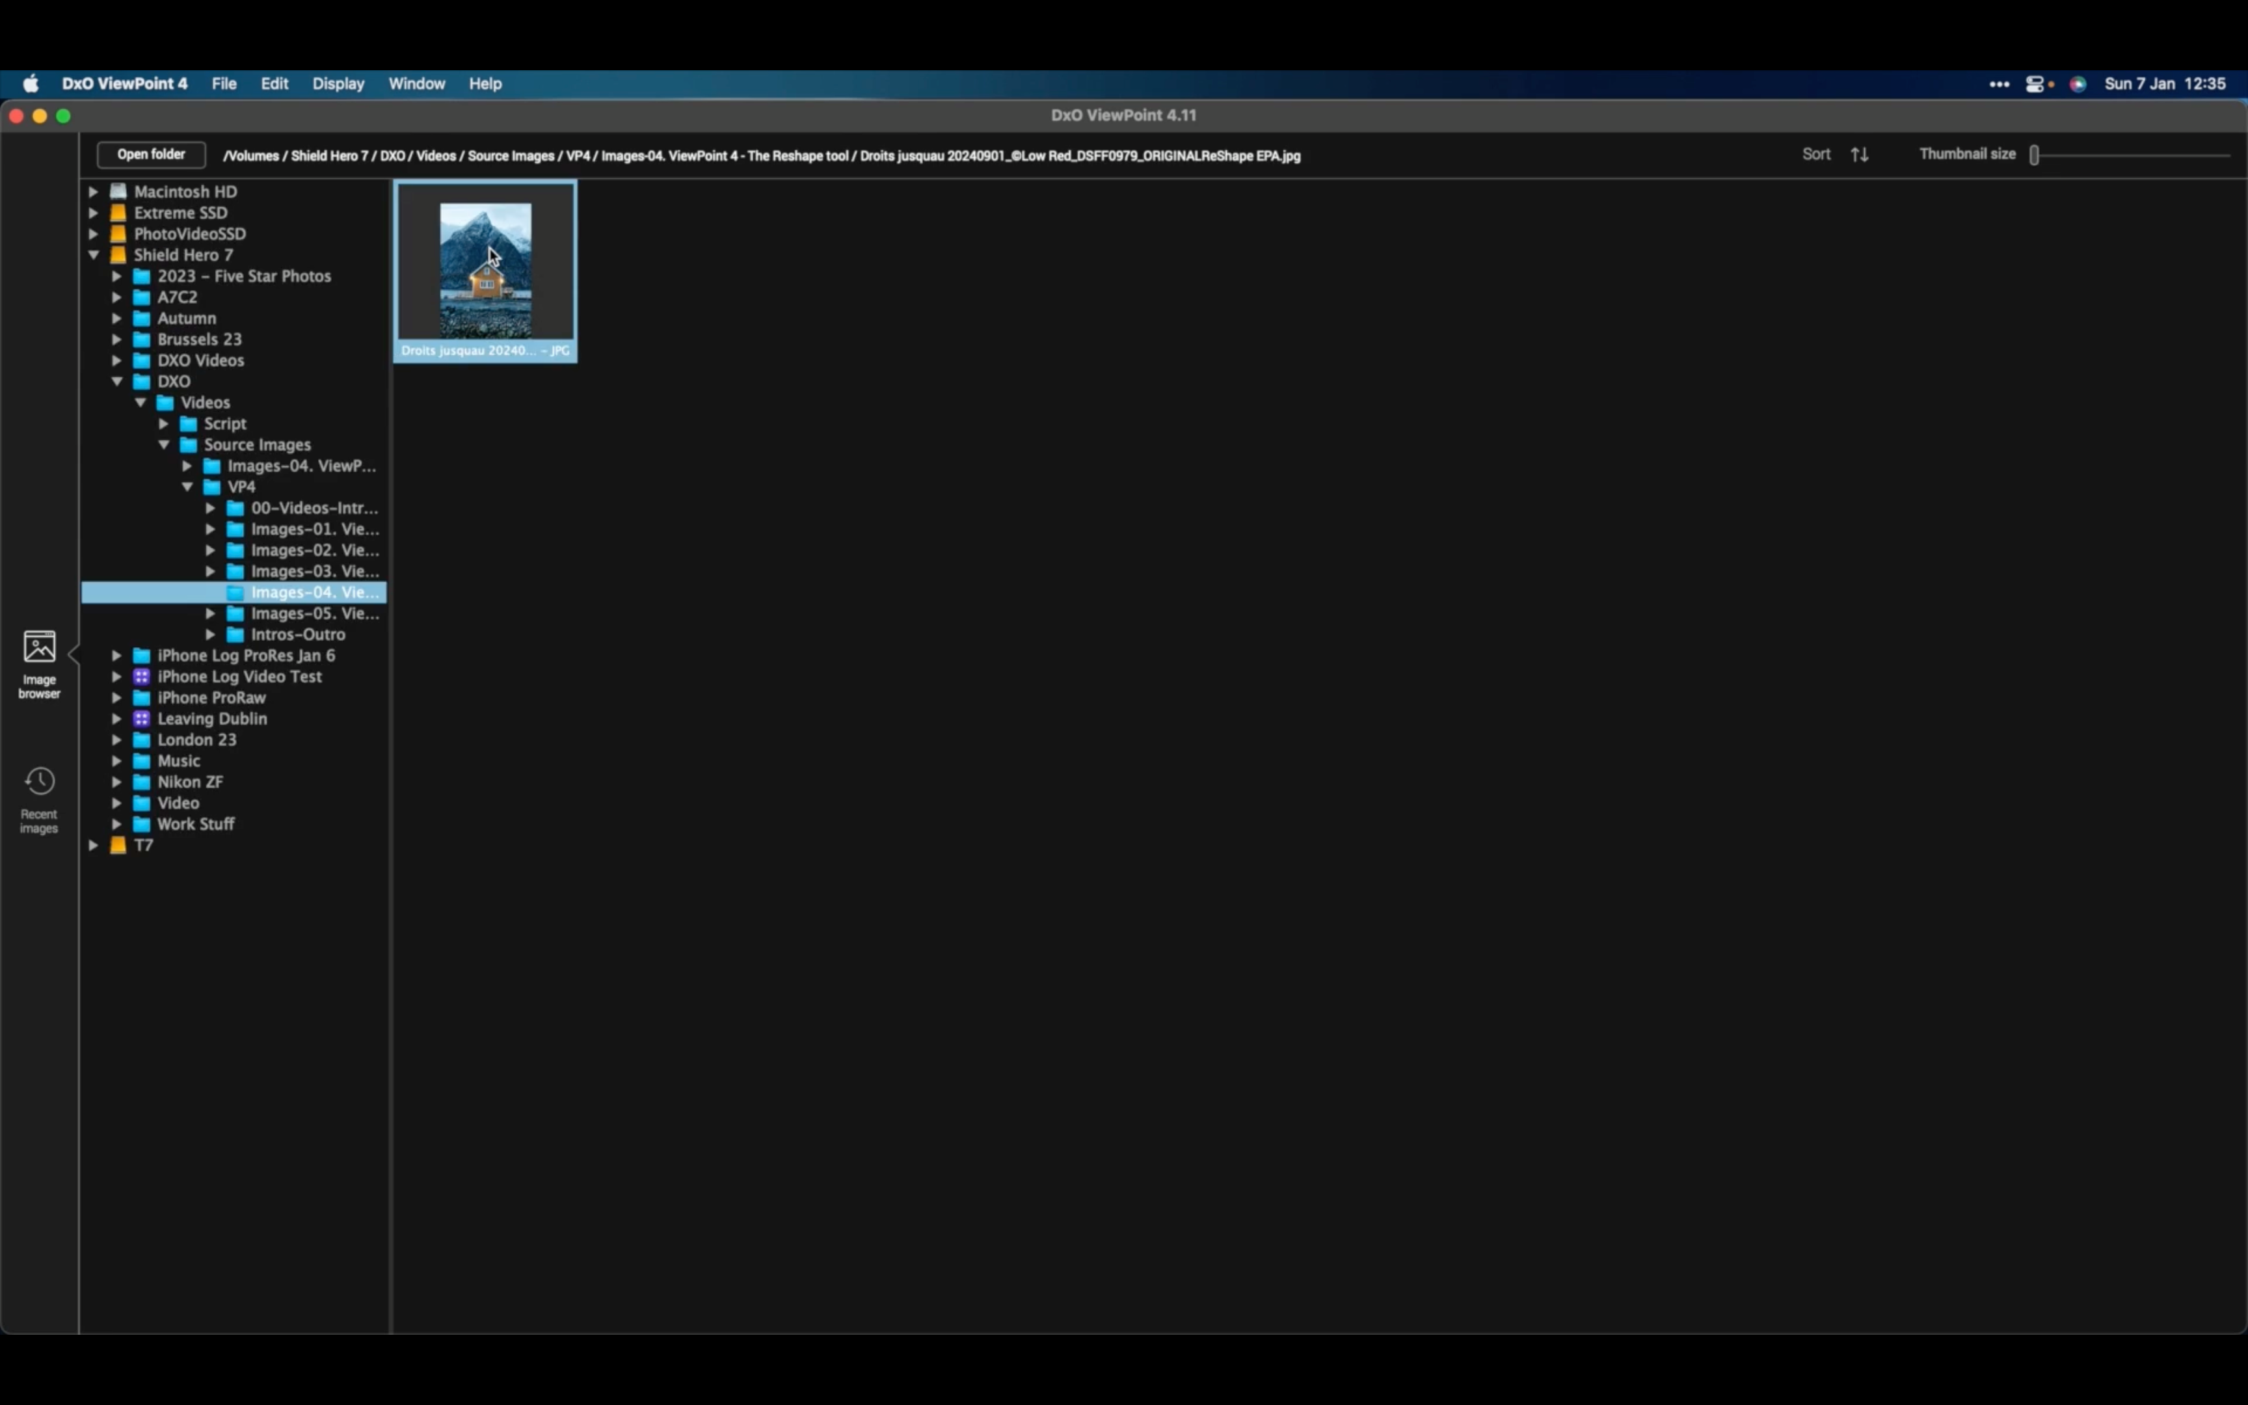Image resolution: width=2248 pixels, height=1405 pixels.
Task: Collapse the Shield Hero 7 drive
Action: 94,254
